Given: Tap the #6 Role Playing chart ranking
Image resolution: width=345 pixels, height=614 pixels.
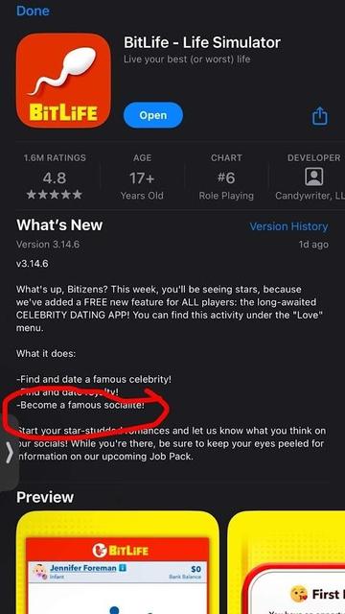Looking at the screenshot, I should click(226, 177).
